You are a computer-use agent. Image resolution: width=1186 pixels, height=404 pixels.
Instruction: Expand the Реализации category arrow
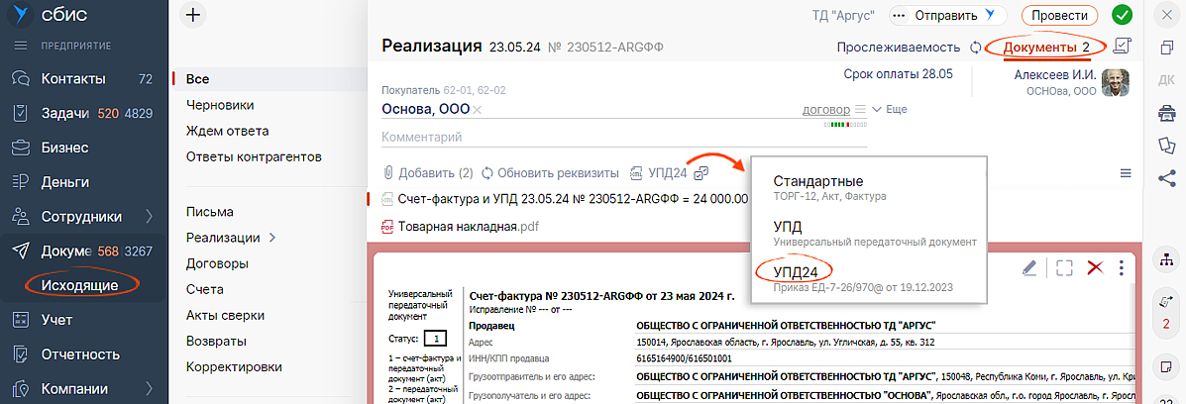coord(271,238)
